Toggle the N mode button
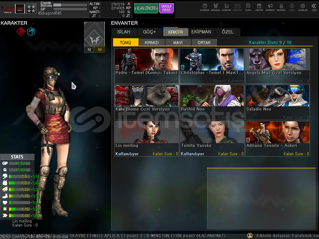Image resolution: width=319 pixels, height=239 pixels. point(89,49)
